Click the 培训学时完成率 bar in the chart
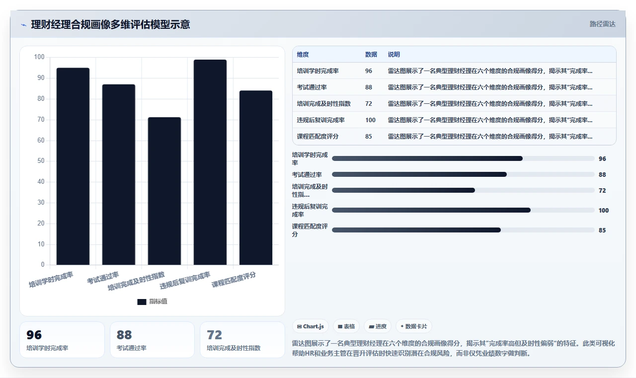 click(x=73, y=166)
